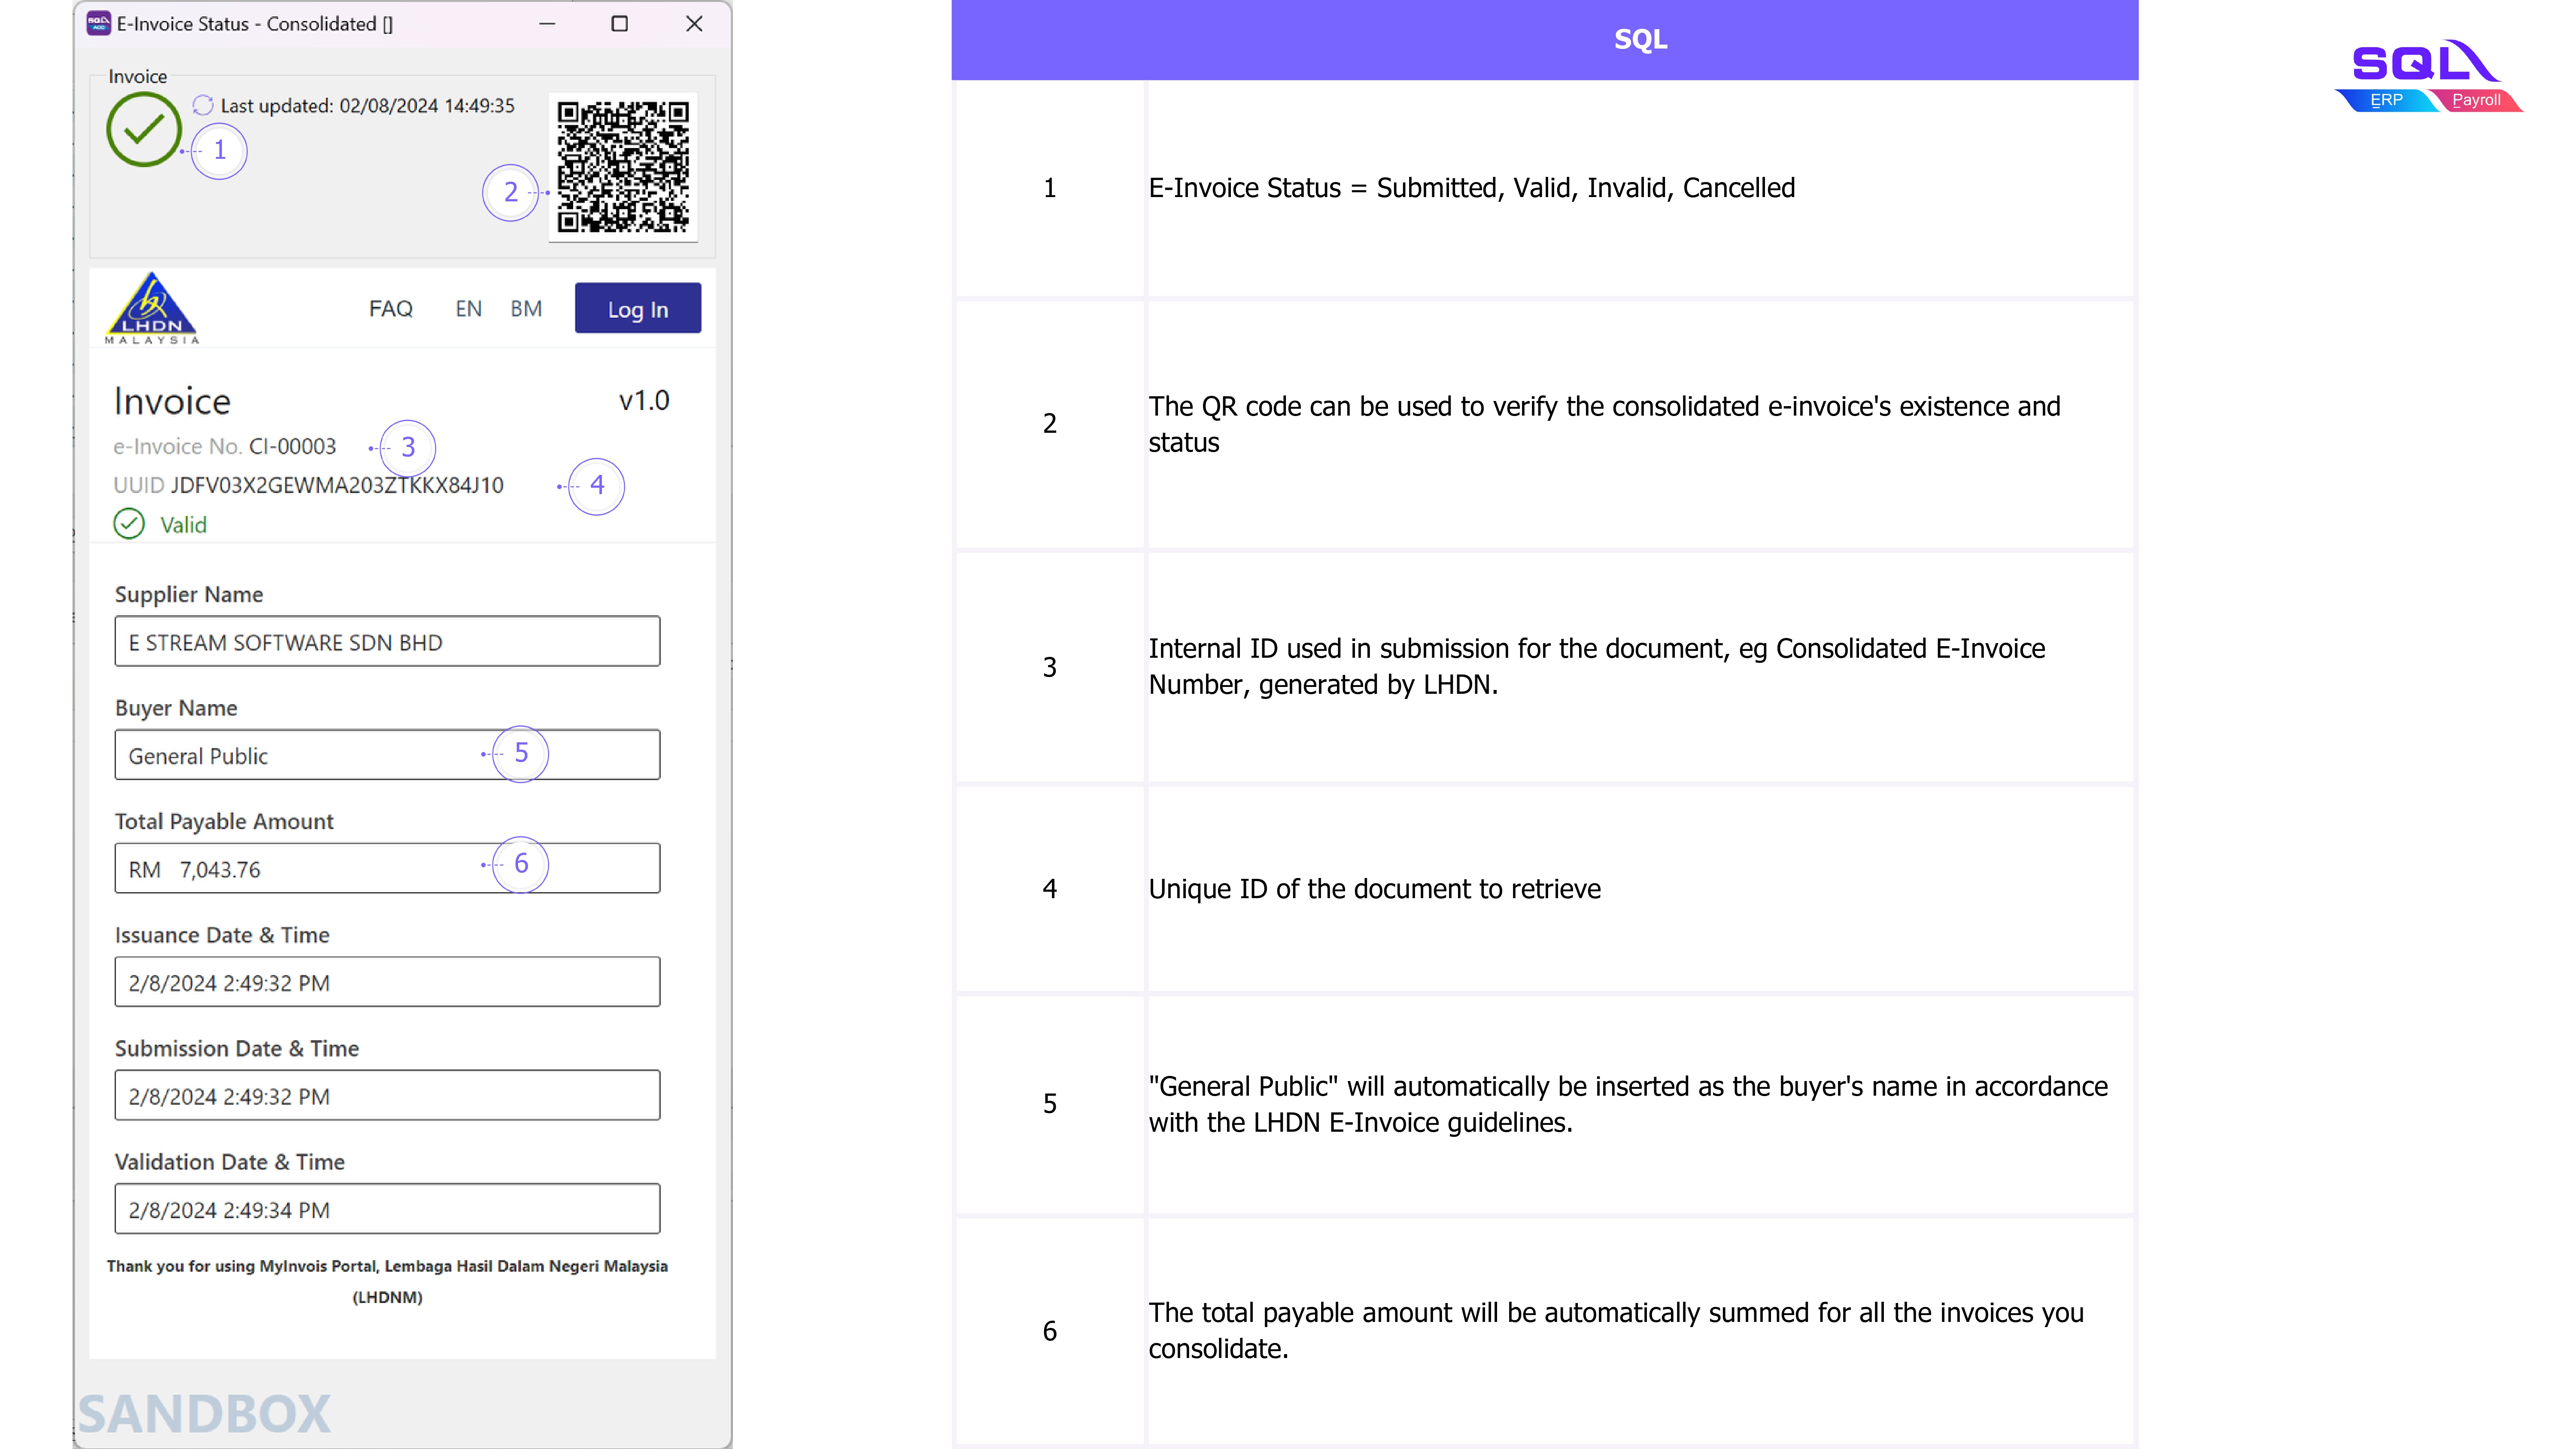Click the green Valid status check icon
The width and height of the screenshot is (2576, 1449).
(129, 524)
